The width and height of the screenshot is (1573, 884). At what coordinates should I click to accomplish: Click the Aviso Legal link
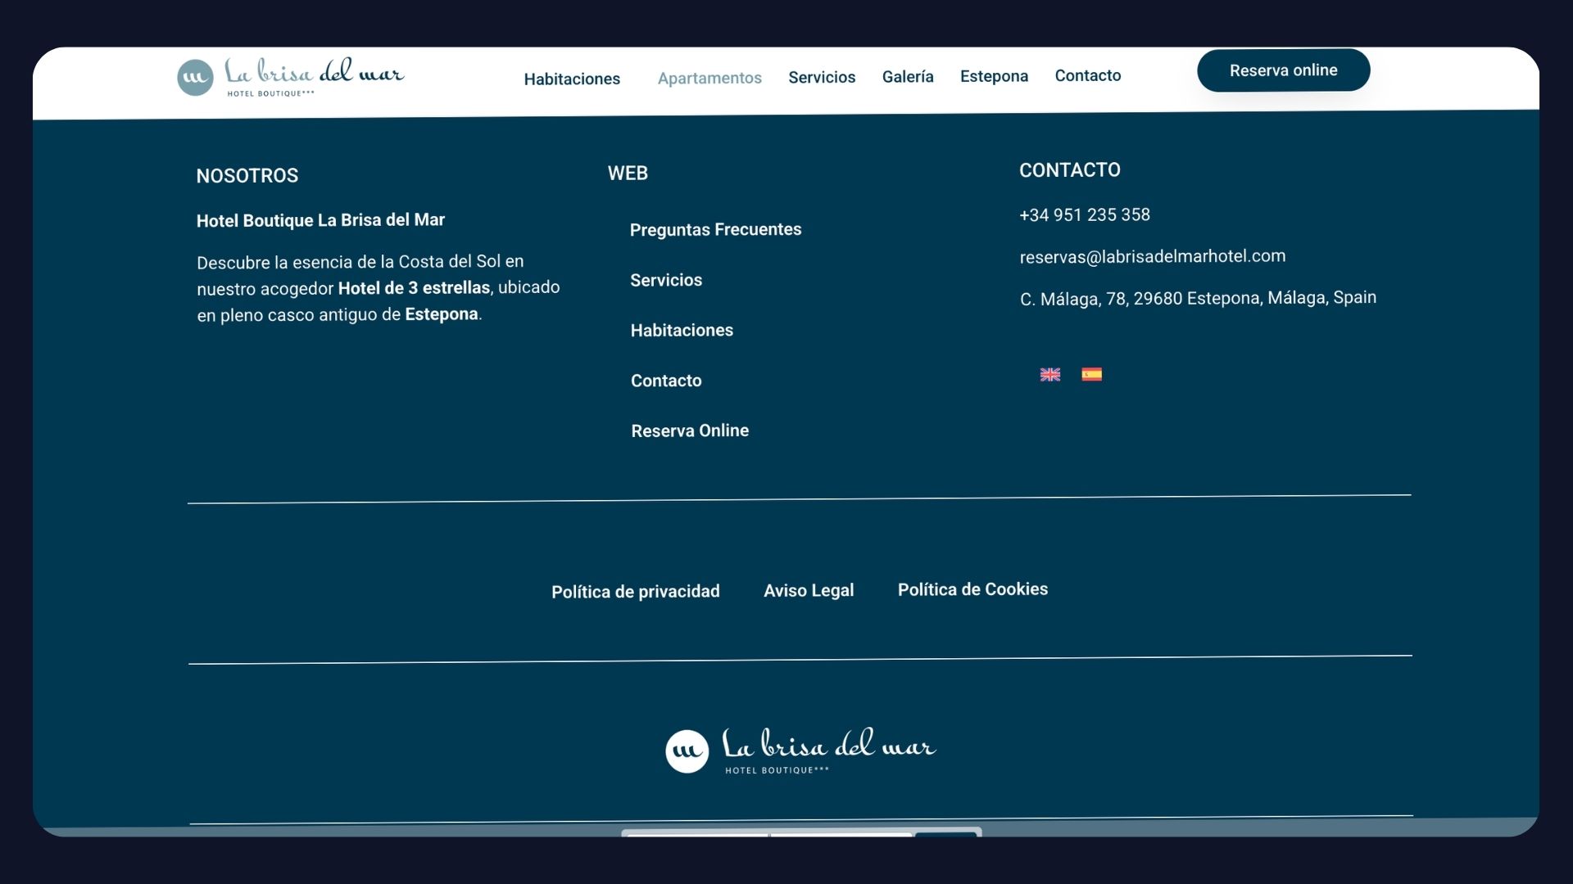[809, 590]
